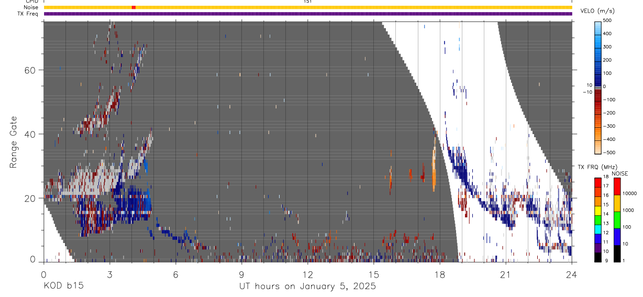Pick the blue swatch in NOISE bar
The image size is (643, 297).
click(617, 236)
